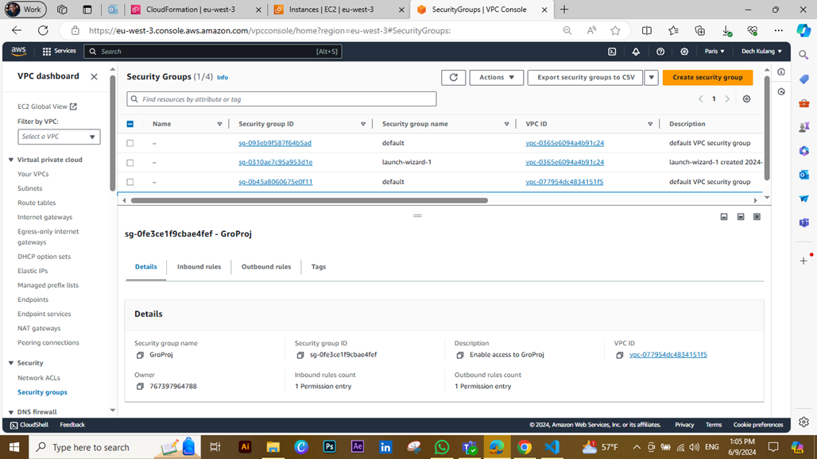Open security group link sg-0310ae7c95a953d1e
The height and width of the screenshot is (459, 817).
coord(276,162)
